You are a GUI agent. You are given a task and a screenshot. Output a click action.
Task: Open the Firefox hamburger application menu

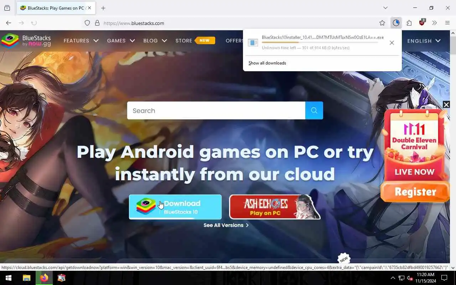(447, 23)
